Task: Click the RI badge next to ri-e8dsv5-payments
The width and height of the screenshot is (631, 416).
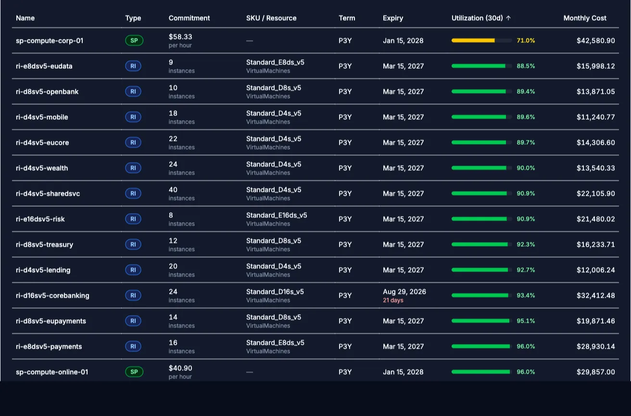Action: pyautogui.click(x=133, y=346)
